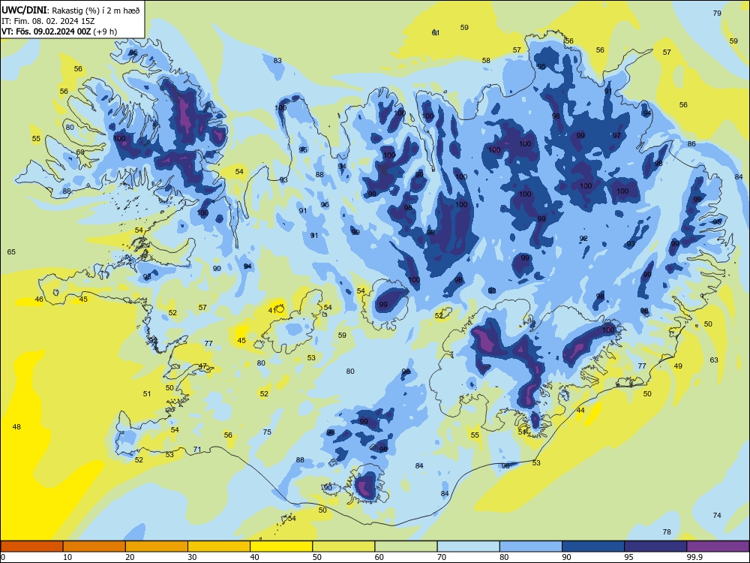Image resolution: width=750 pixels, height=563 pixels.
Task: Click the humidity value 75 on the map
Action: (268, 432)
